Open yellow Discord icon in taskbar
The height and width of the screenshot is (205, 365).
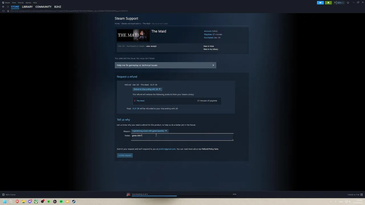click(67, 202)
